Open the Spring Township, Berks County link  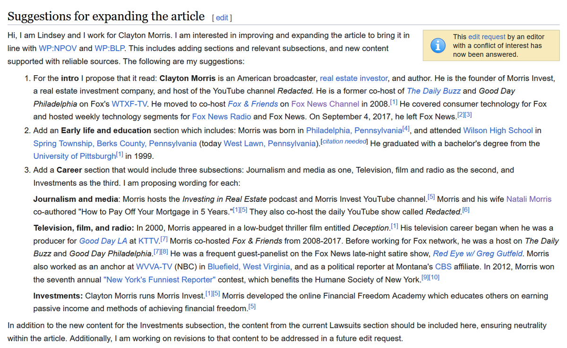point(115,143)
